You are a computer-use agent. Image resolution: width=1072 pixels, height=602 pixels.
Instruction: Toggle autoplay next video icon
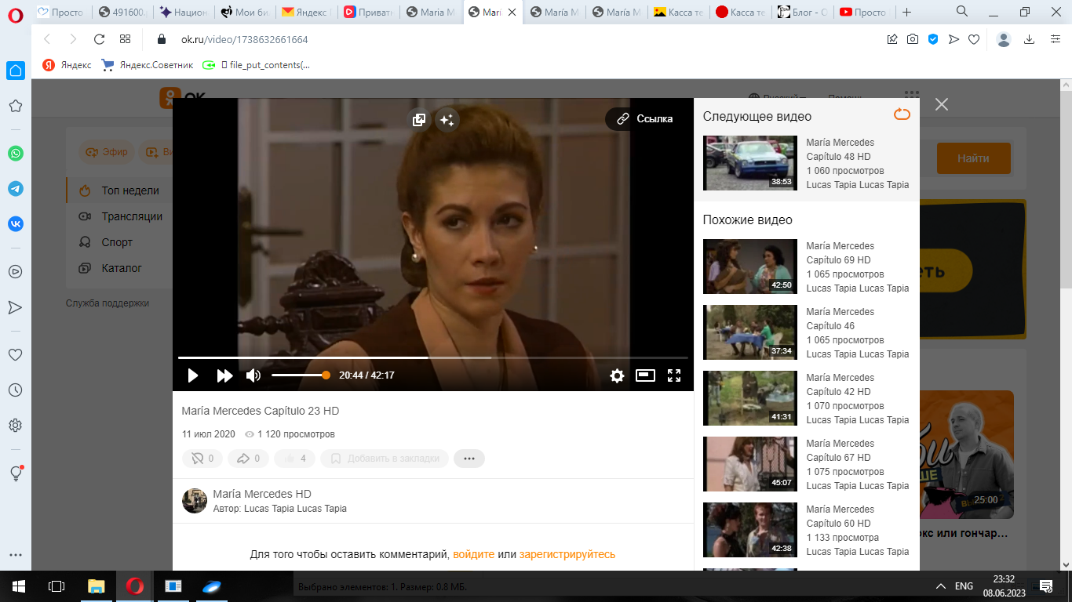click(902, 115)
